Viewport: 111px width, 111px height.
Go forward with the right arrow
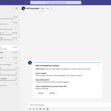[x=27, y=2]
